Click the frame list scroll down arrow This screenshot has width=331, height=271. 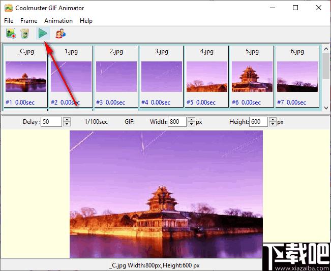click(x=326, y=108)
